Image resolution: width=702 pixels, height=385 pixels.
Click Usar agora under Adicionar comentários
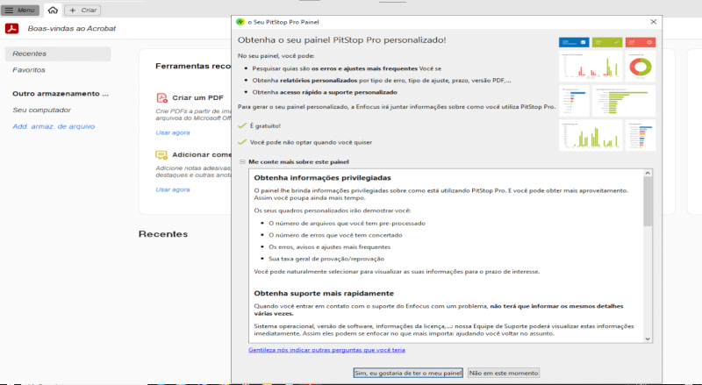pyautogui.click(x=172, y=189)
